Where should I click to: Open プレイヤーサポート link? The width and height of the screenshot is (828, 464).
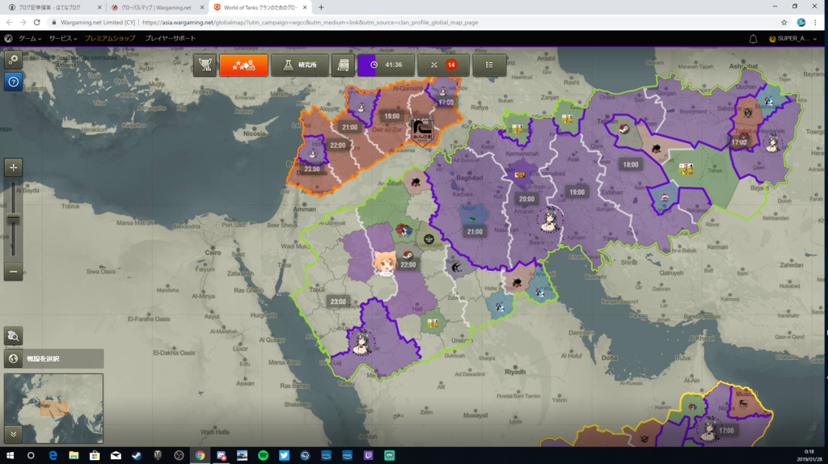170,39
